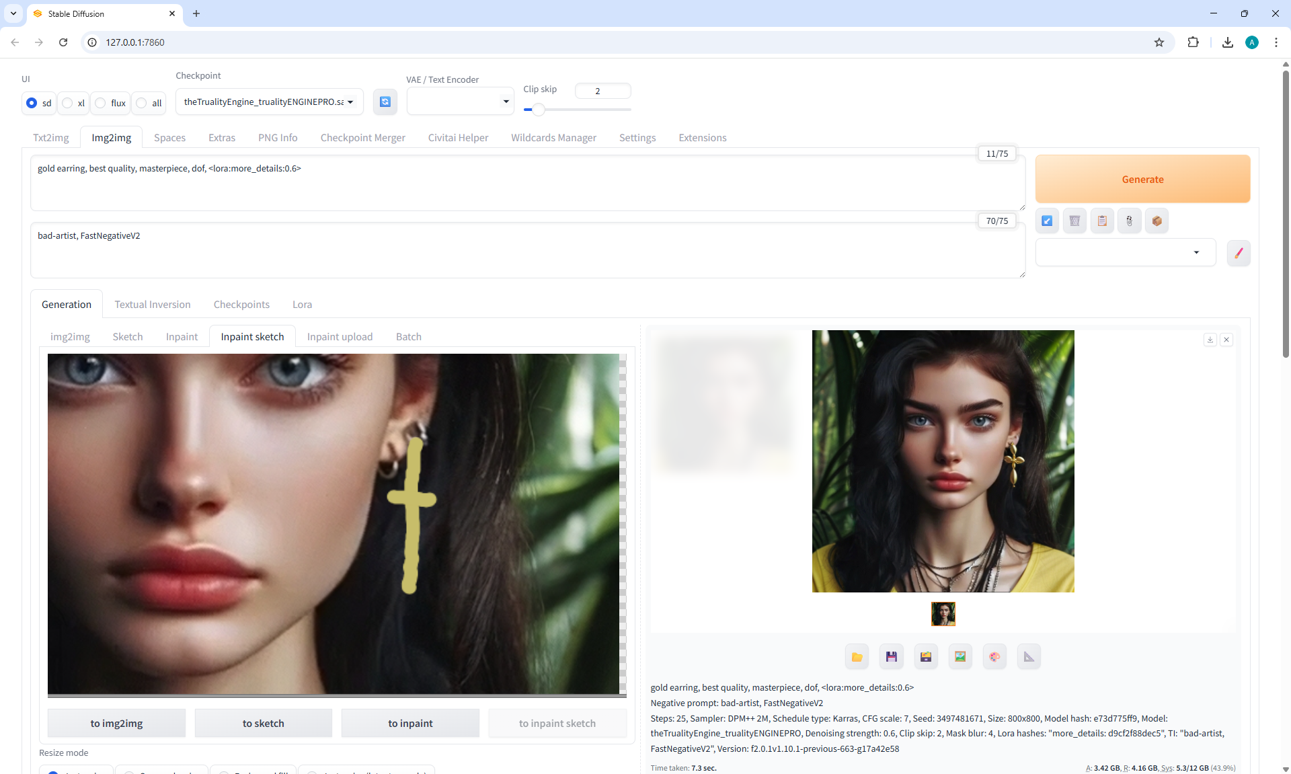
Task: Click the painter's palette icon below output
Action: (x=994, y=656)
